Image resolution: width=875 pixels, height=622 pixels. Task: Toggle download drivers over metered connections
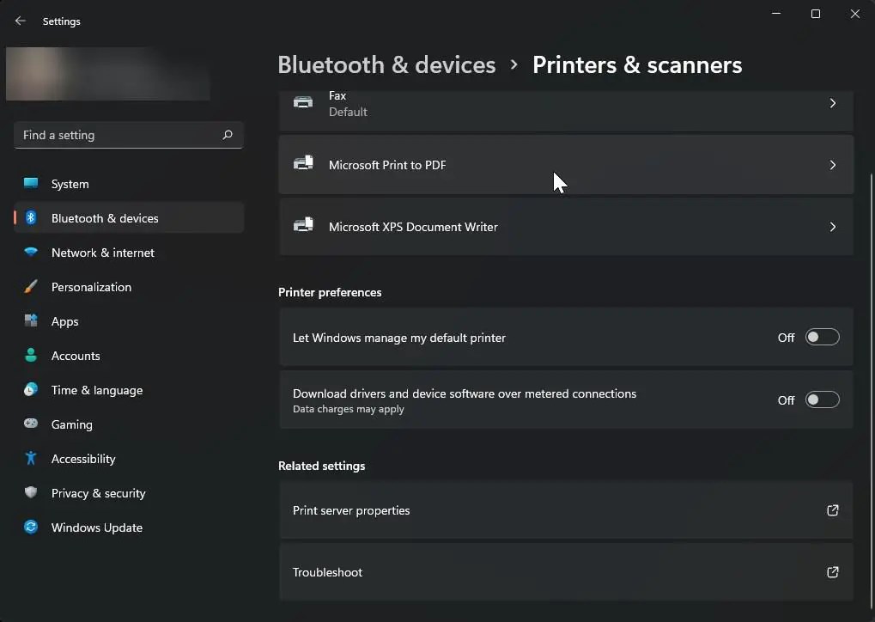[x=822, y=399]
